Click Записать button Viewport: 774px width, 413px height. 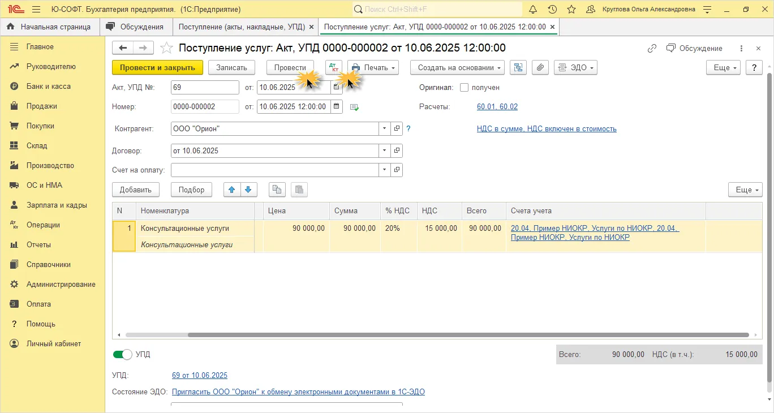(x=232, y=67)
